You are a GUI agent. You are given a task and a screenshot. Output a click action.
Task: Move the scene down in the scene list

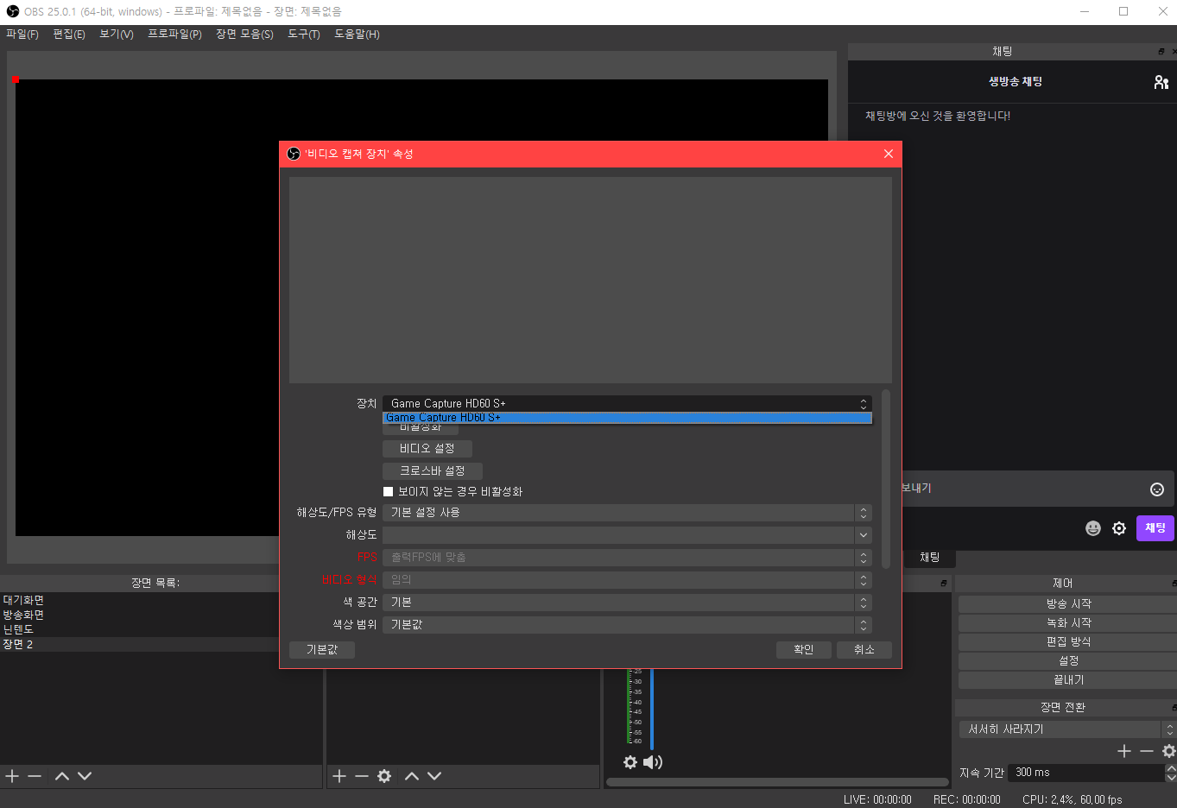[x=85, y=776]
